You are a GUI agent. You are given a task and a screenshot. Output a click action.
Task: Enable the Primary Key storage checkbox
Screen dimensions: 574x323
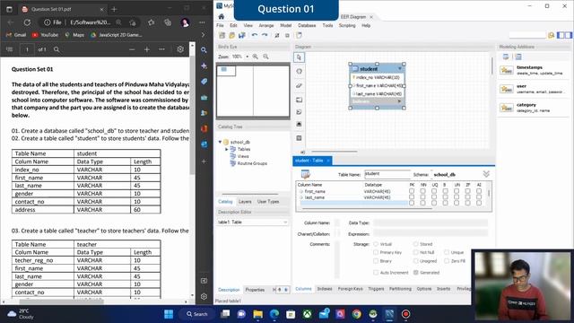coord(376,252)
